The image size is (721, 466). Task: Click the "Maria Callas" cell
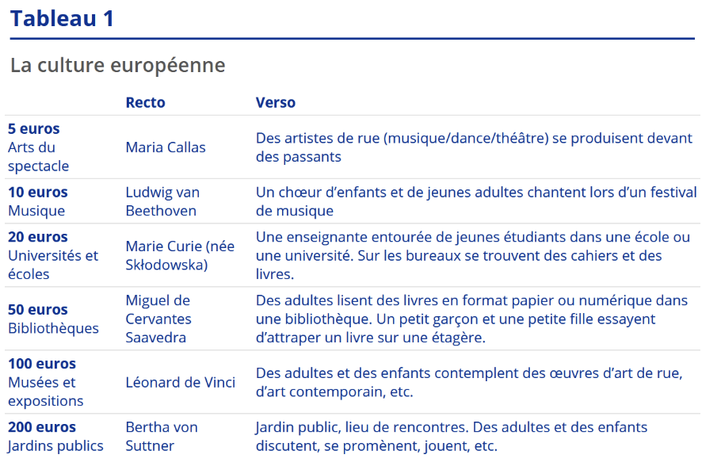coord(166,147)
